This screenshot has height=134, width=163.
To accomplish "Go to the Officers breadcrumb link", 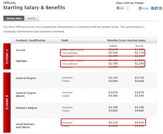I will tap(9, 3).
